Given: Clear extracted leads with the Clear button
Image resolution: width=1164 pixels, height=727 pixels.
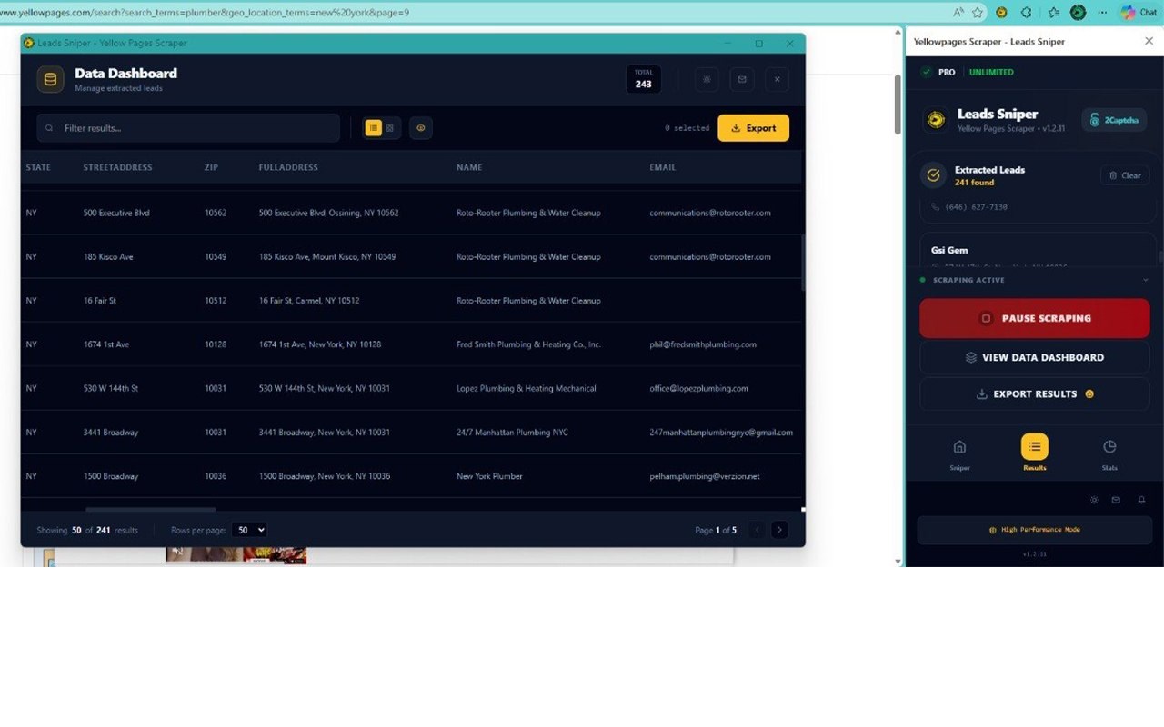Looking at the screenshot, I should tap(1125, 175).
